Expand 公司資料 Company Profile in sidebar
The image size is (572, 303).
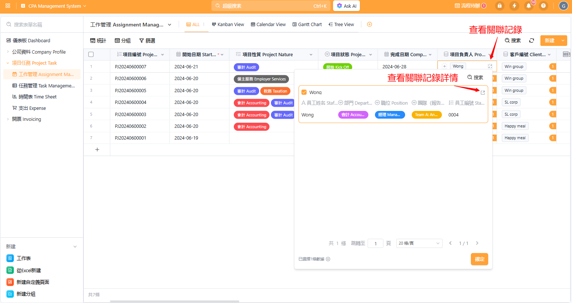pos(8,52)
